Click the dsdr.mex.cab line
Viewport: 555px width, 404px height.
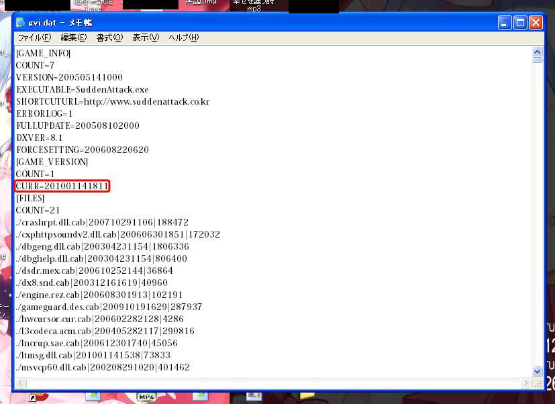click(x=94, y=270)
